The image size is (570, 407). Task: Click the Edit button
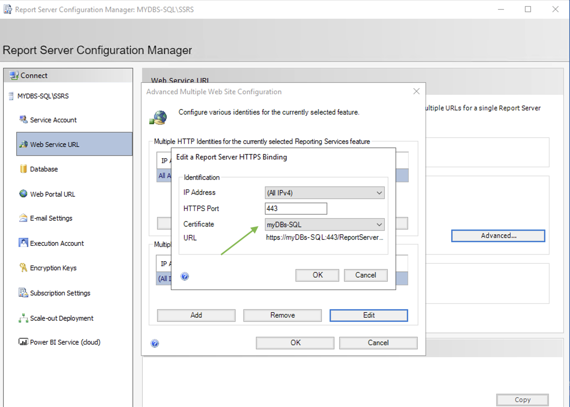tap(369, 315)
